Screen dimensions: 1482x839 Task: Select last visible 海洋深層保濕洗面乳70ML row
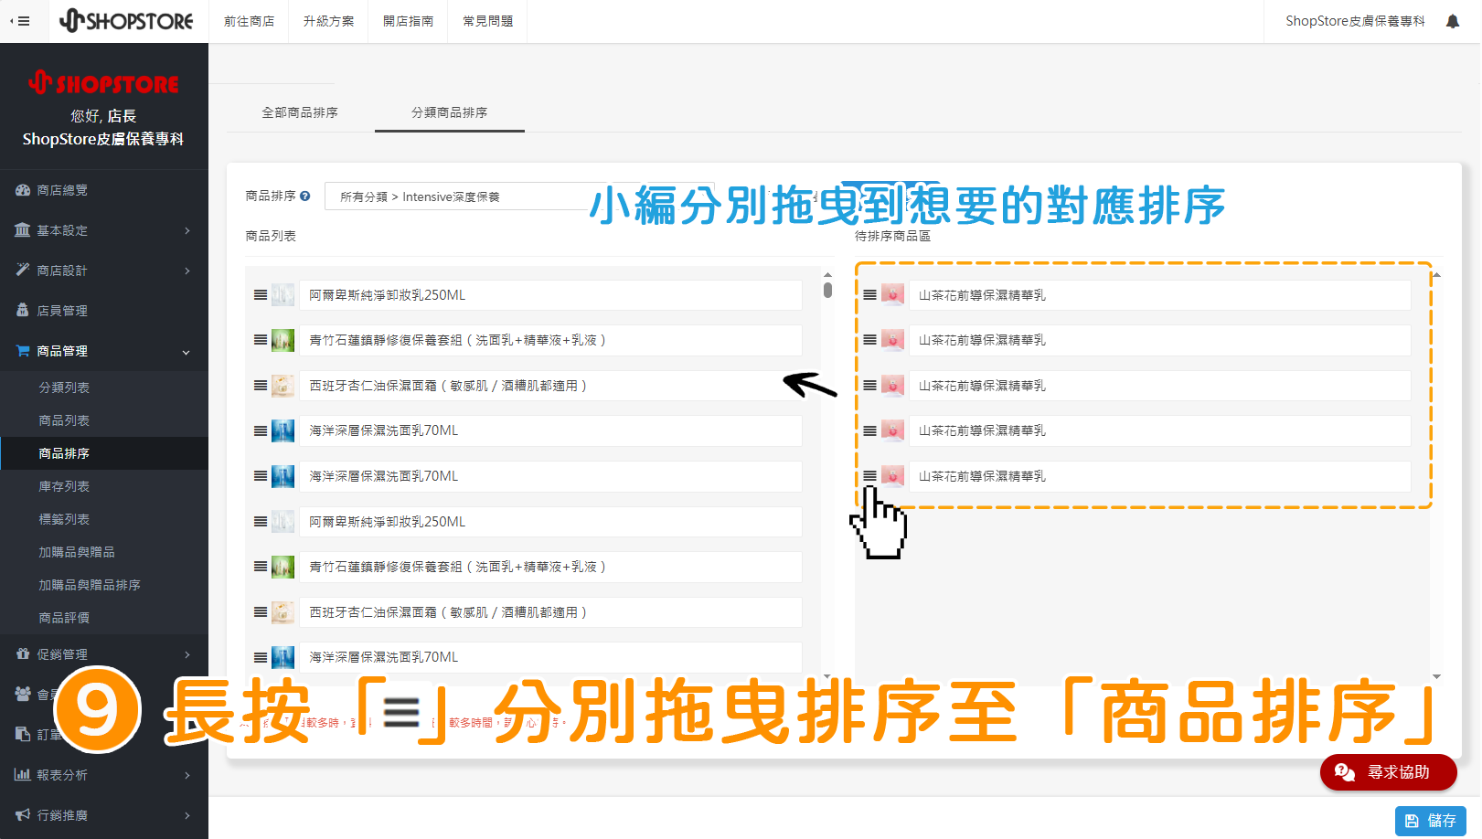[x=550, y=657]
